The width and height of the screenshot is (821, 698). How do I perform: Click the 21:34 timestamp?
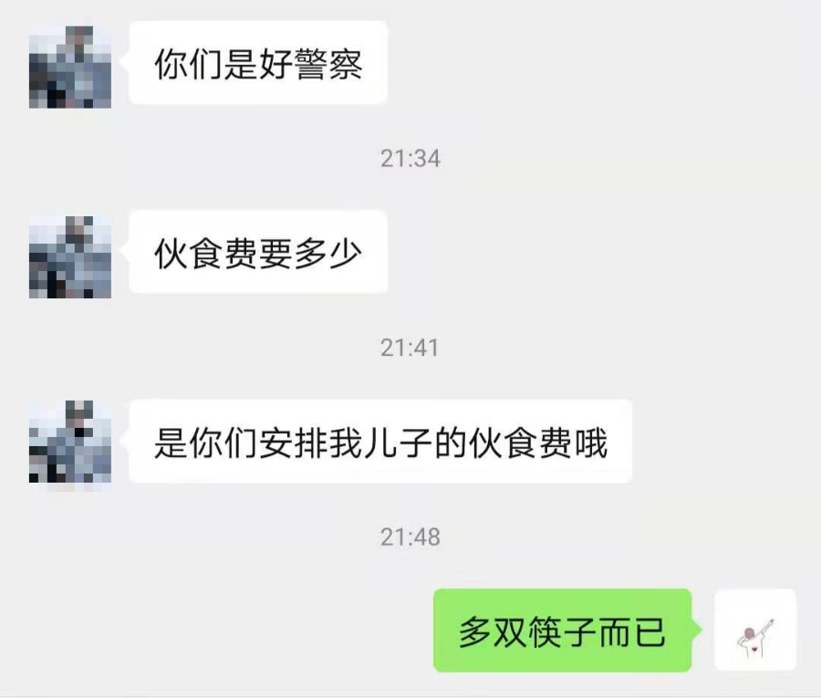[x=410, y=159]
